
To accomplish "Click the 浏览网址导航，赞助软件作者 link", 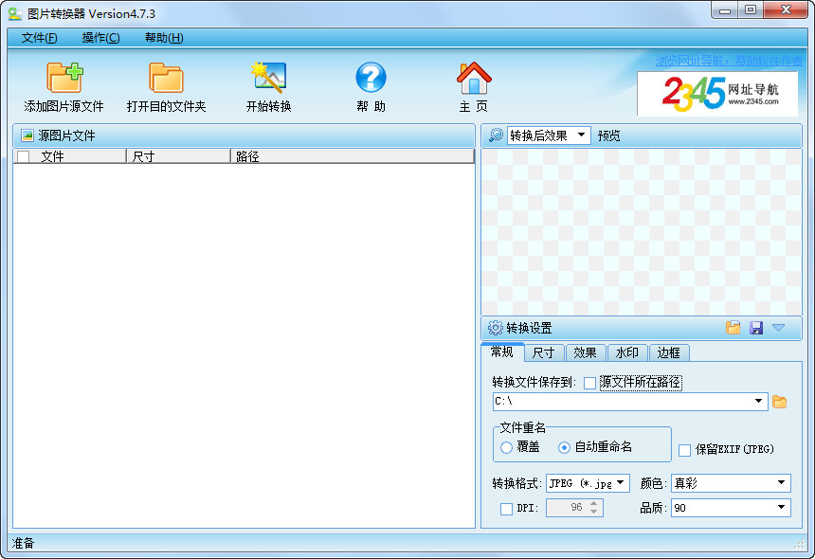I will tap(728, 61).
